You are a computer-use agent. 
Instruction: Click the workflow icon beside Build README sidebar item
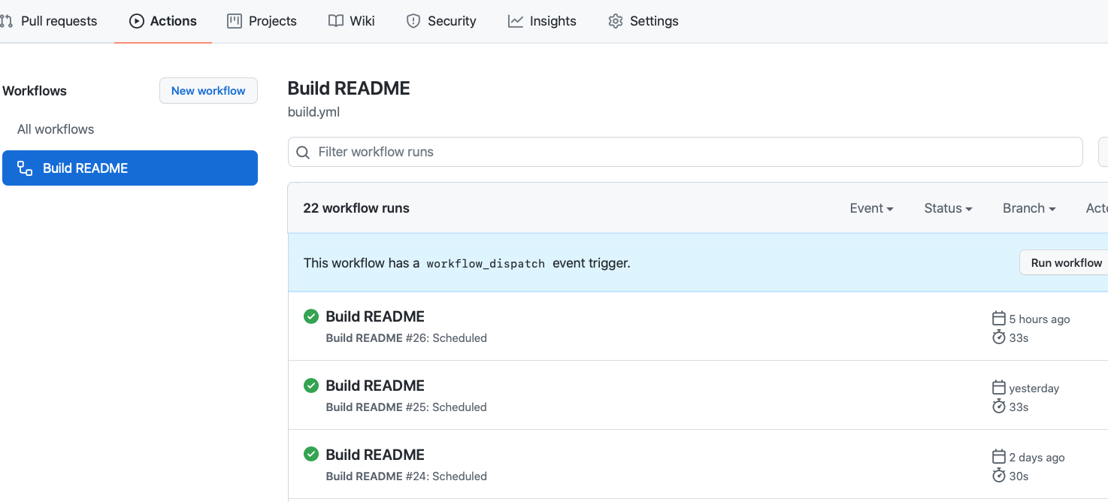pos(25,168)
